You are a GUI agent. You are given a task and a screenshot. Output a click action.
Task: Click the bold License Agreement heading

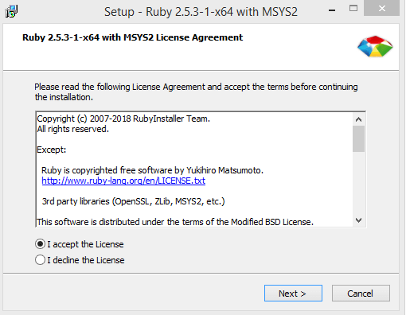132,37
